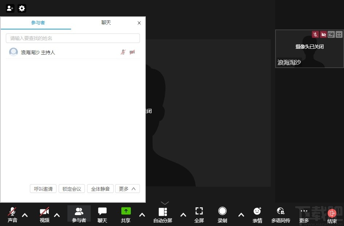Lock the meeting with 锁定会议
344x226 pixels.
(71, 189)
